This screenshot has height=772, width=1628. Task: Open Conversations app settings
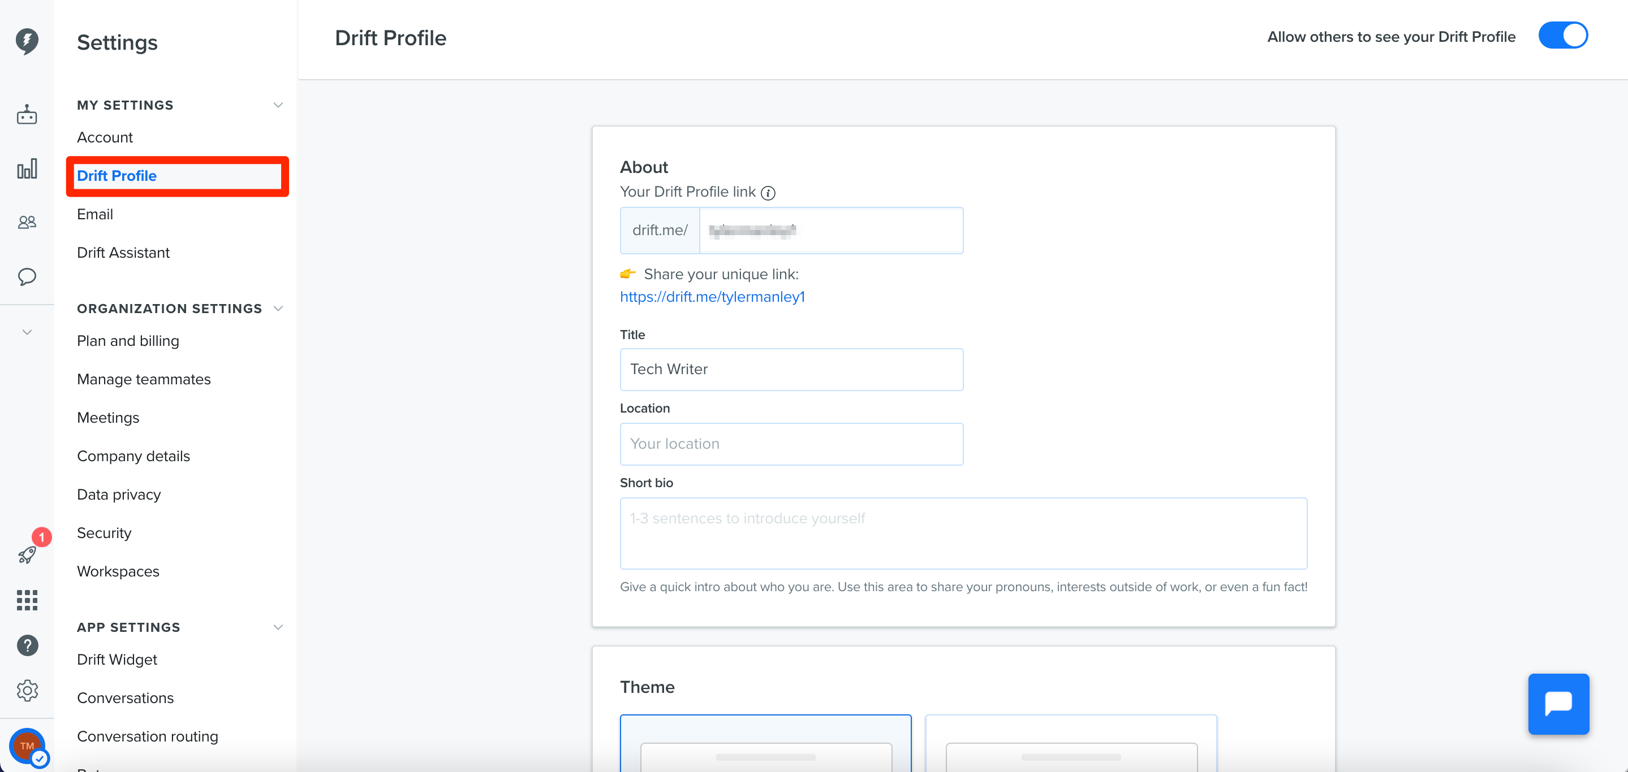pyautogui.click(x=125, y=698)
